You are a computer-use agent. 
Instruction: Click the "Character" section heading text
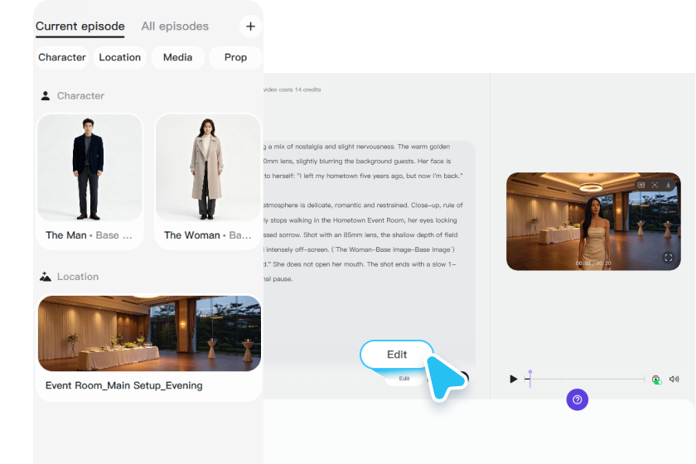point(80,96)
